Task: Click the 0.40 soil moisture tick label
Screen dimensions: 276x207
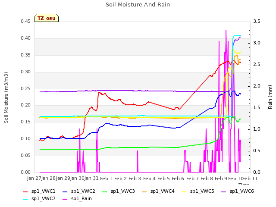Action: [26, 38]
